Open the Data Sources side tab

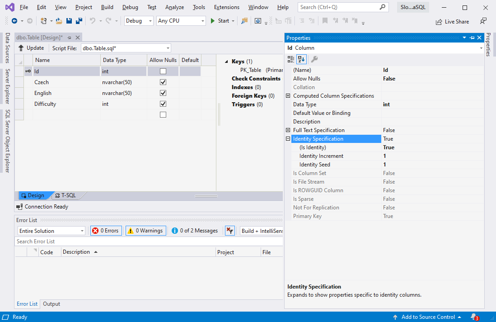click(7, 48)
